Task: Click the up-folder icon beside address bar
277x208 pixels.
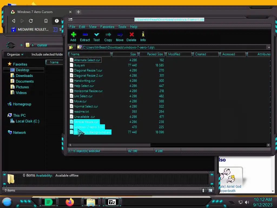Action: coord(71,47)
